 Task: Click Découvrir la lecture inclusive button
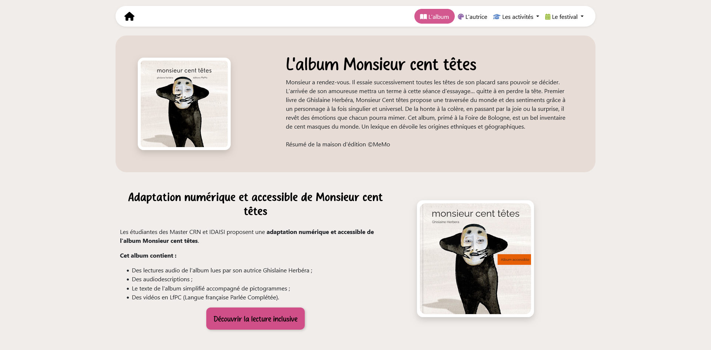click(256, 319)
